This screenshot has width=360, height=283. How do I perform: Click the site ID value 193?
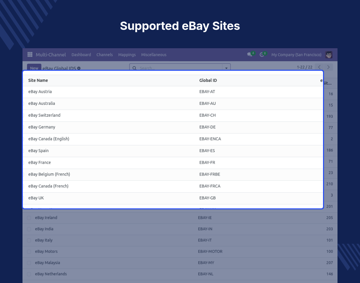point(329,116)
